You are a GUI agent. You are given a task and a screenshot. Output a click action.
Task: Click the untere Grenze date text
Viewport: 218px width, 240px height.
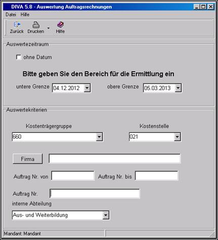point(66,88)
